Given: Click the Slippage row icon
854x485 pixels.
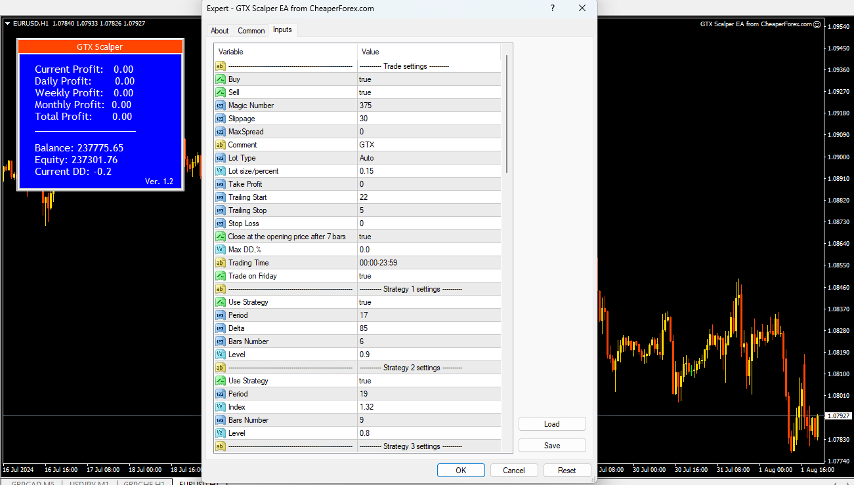Looking at the screenshot, I should click(x=221, y=119).
